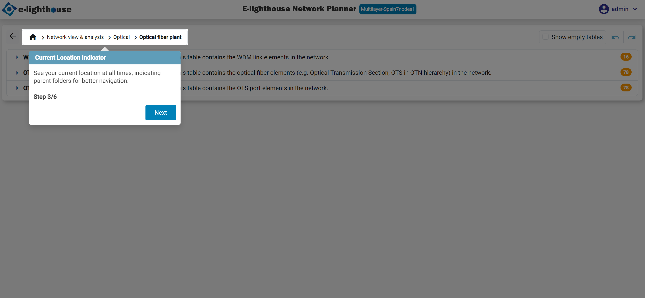Click the back arrow icon

13,36
